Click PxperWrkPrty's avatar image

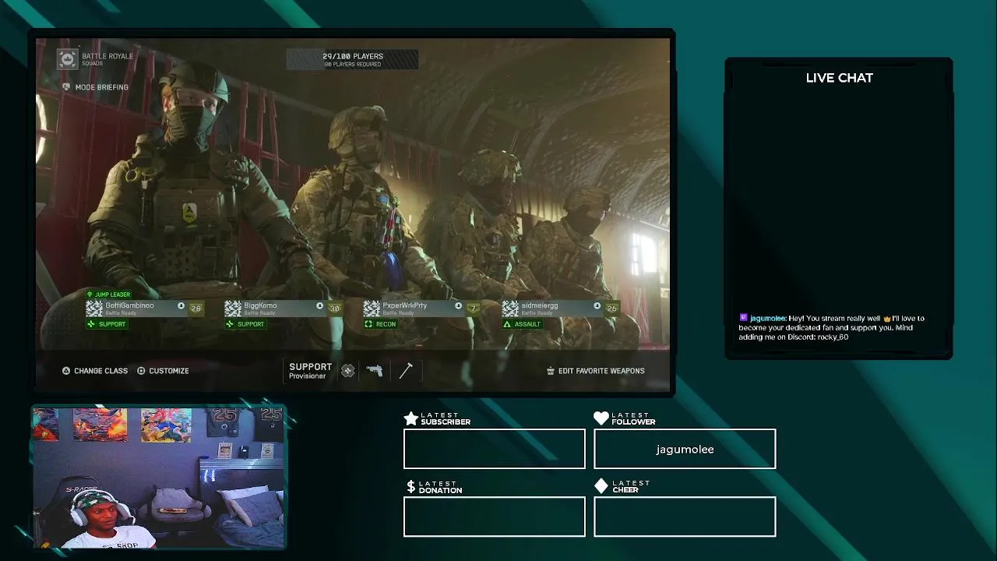372,309
